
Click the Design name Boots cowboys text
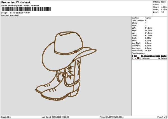[x=20, y=13]
